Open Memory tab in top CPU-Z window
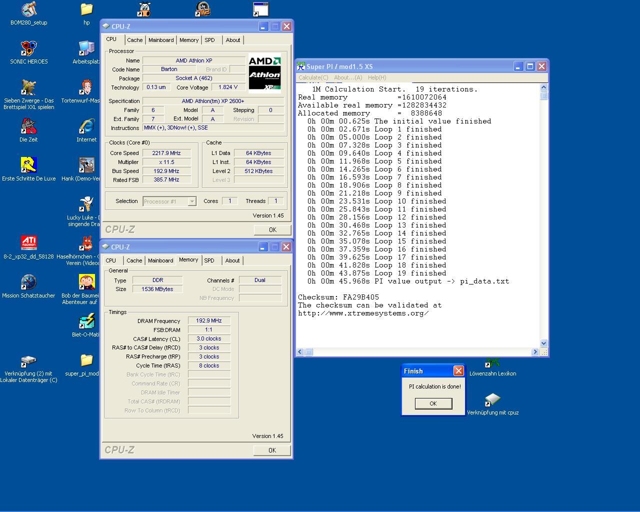Screen dimensions: 640x512 (189, 40)
